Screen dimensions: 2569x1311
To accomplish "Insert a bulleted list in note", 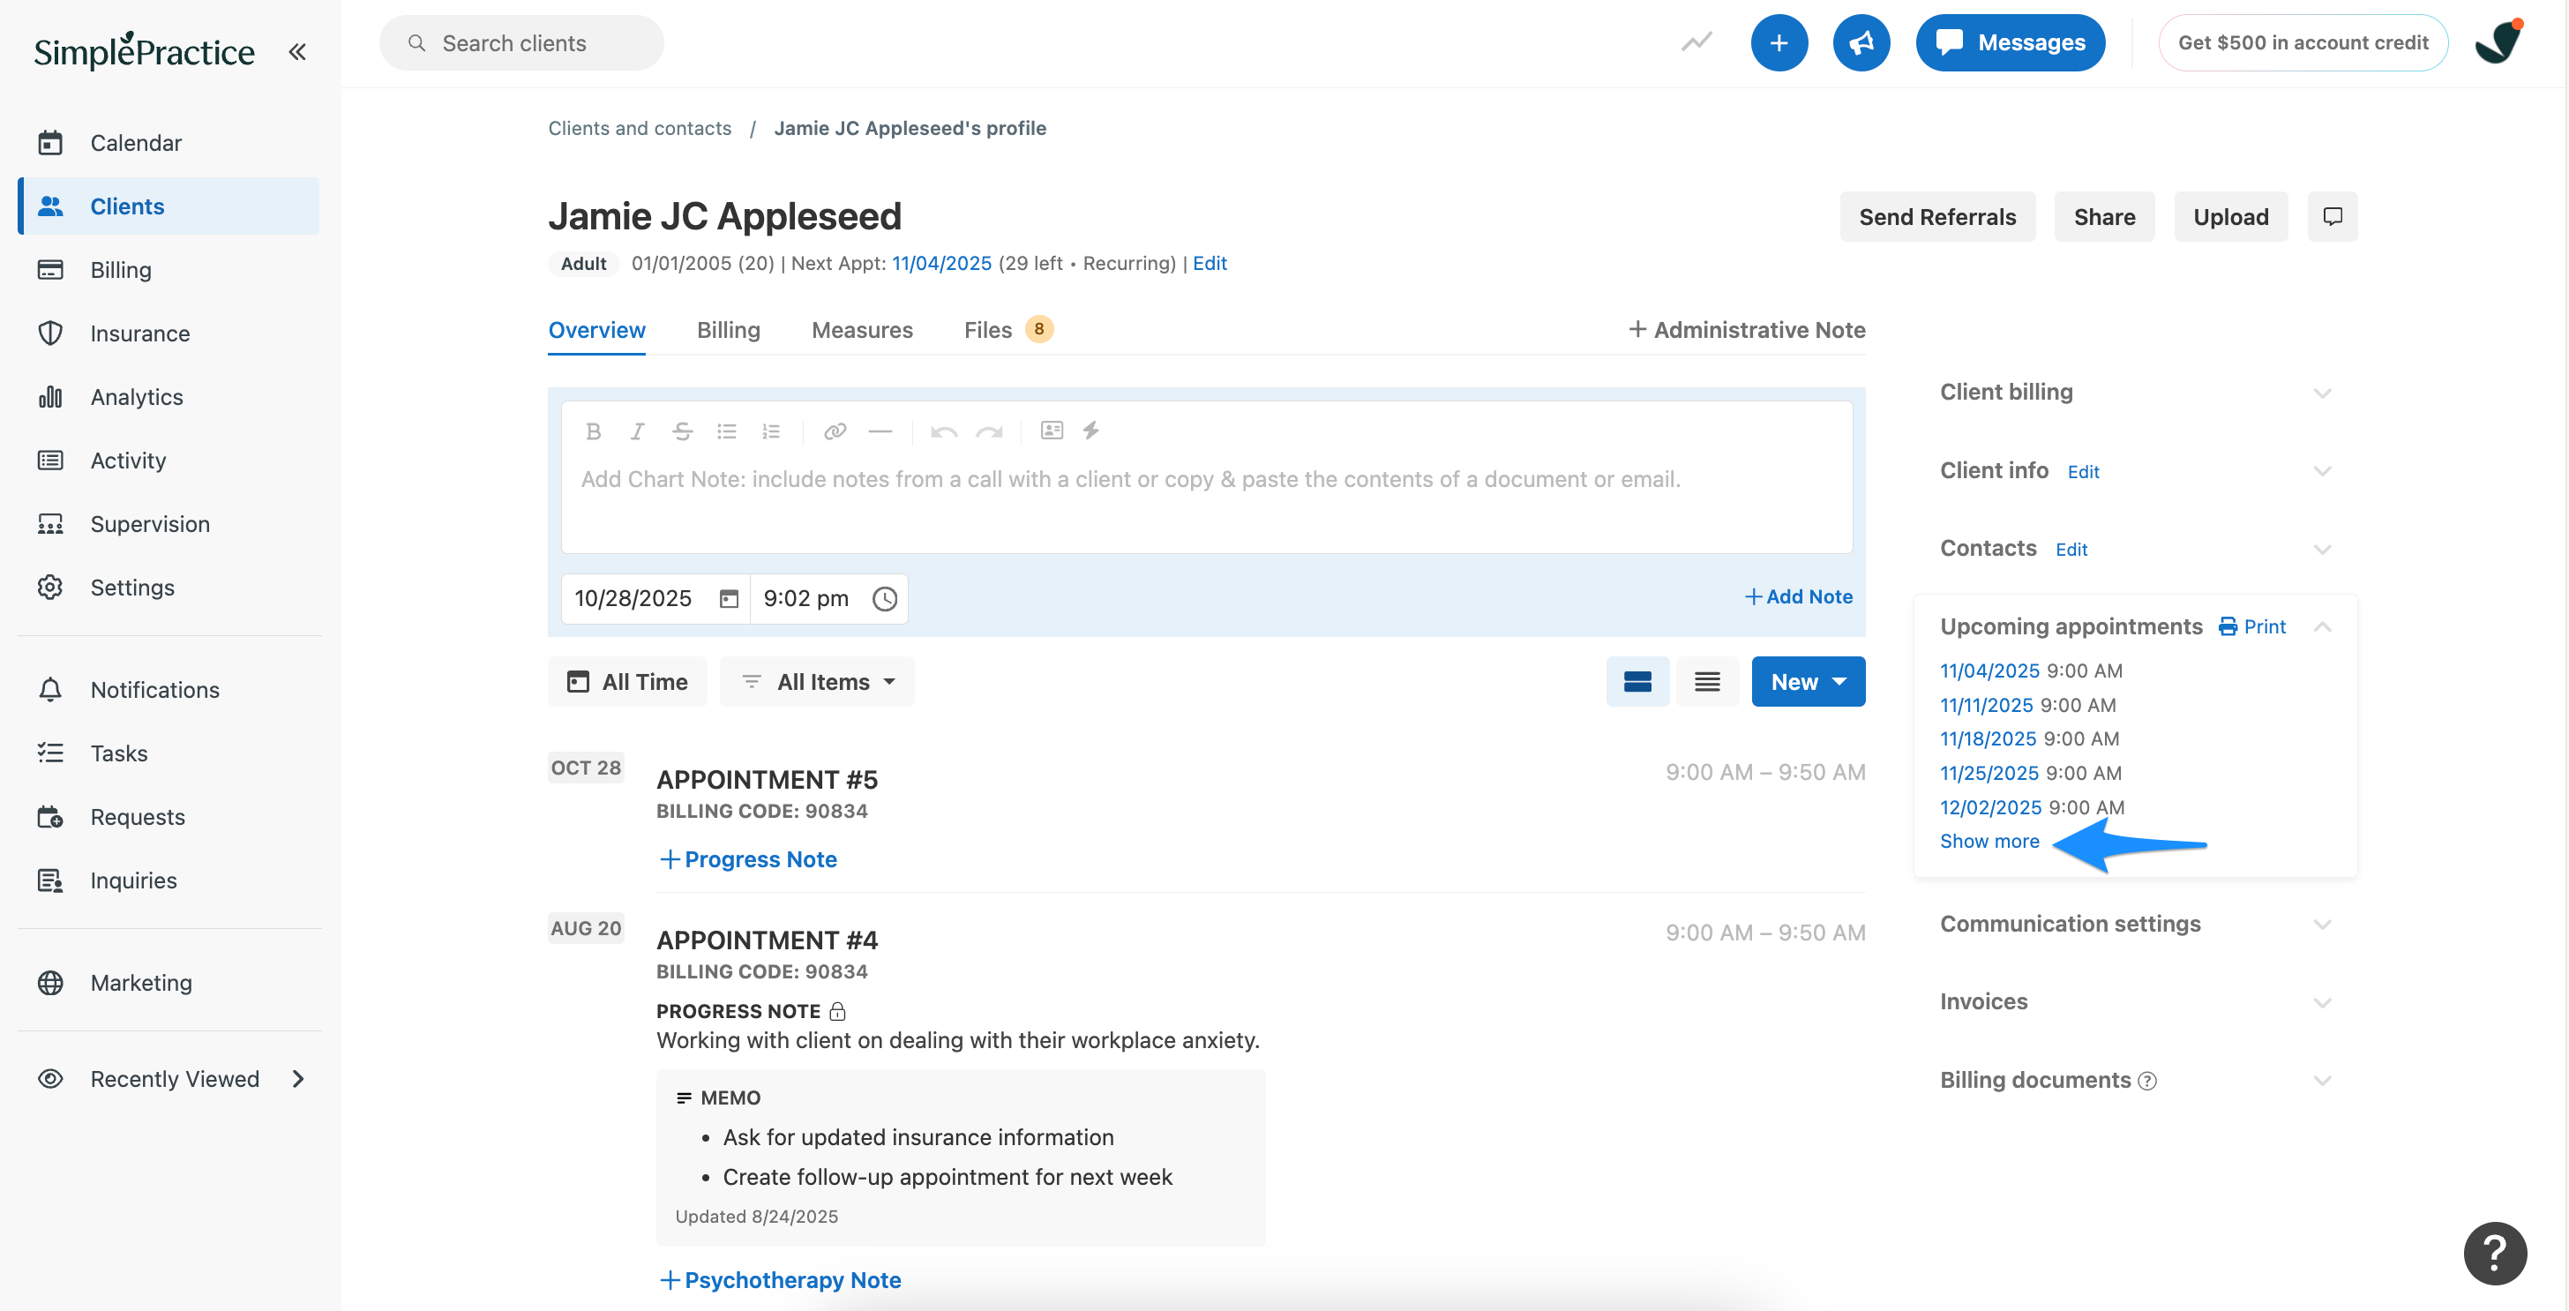I will pyautogui.click(x=726, y=431).
